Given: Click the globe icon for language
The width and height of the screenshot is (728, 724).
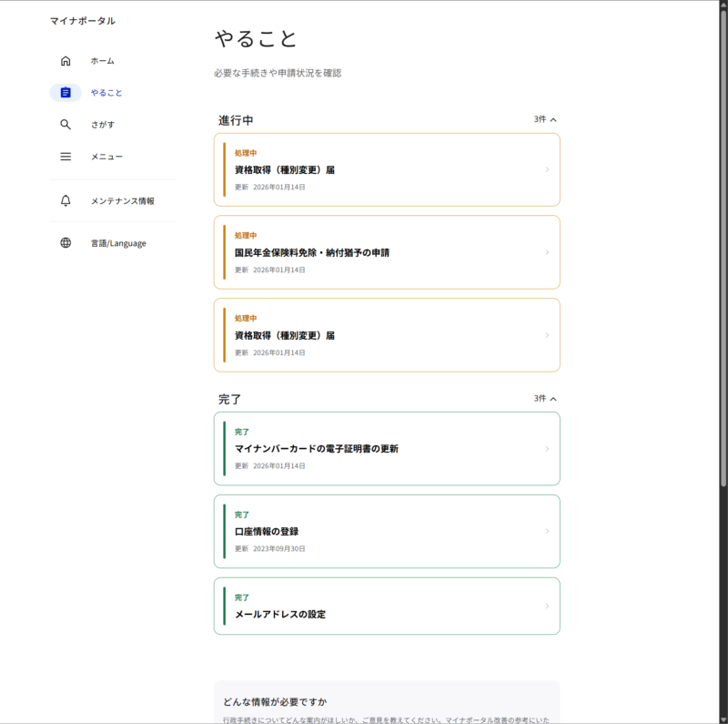Looking at the screenshot, I should pos(66,243).
